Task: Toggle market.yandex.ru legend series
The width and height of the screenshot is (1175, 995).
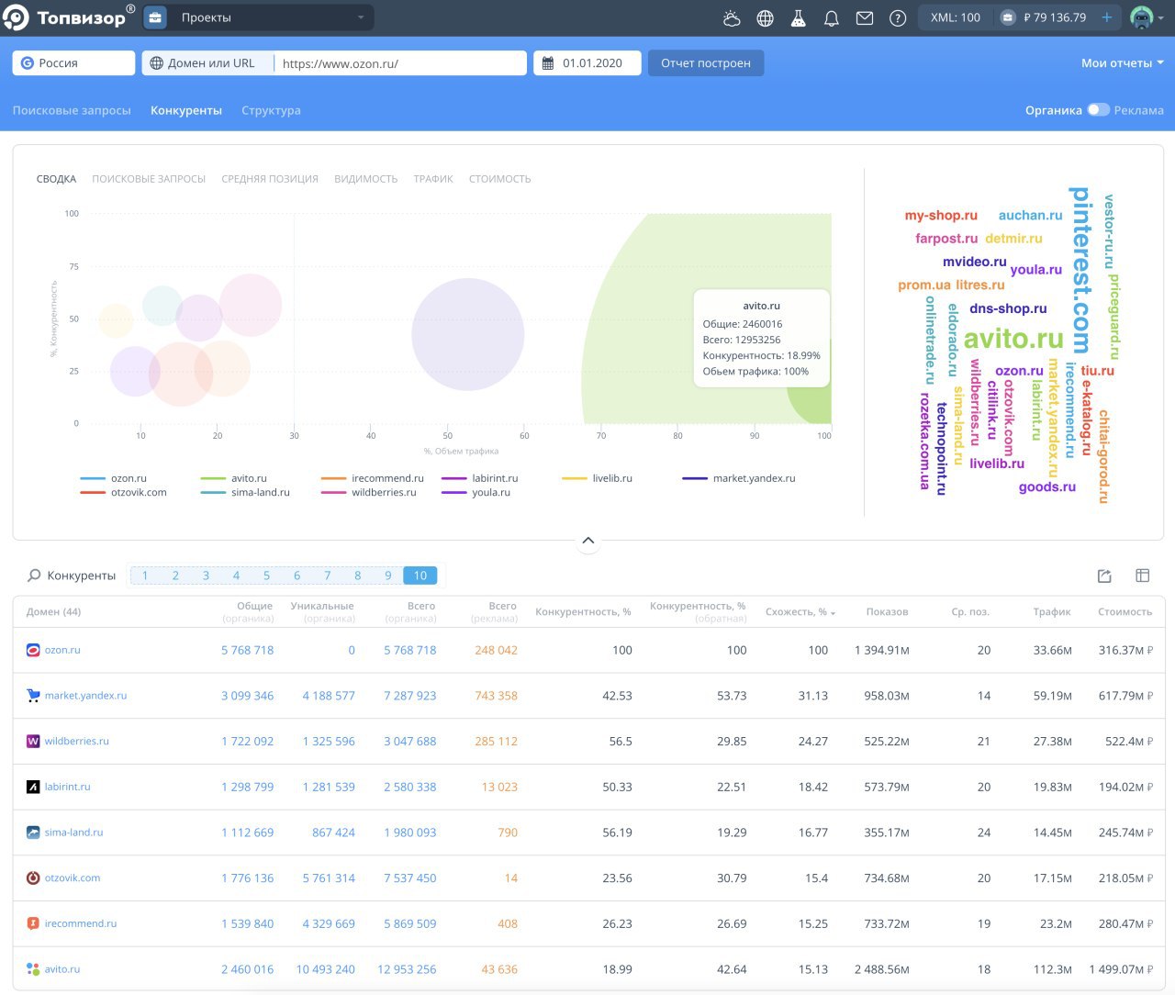Action: (738, 478)
